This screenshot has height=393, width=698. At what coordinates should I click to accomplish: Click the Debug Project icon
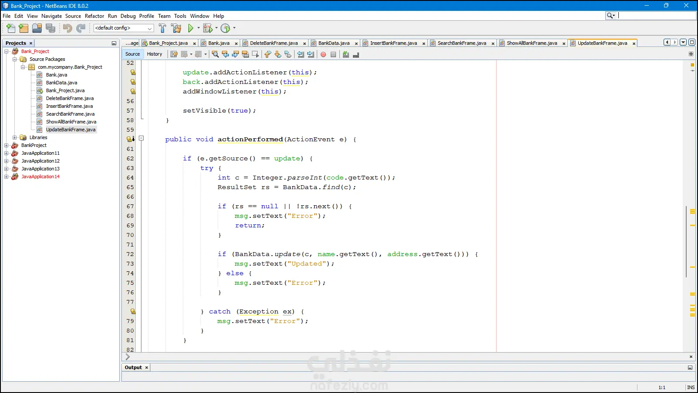pos(208,28)
